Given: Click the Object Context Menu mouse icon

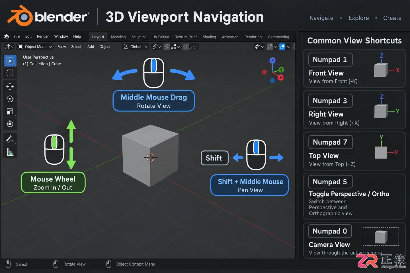Looking at the screenshot, I should [x=109, y=264].
